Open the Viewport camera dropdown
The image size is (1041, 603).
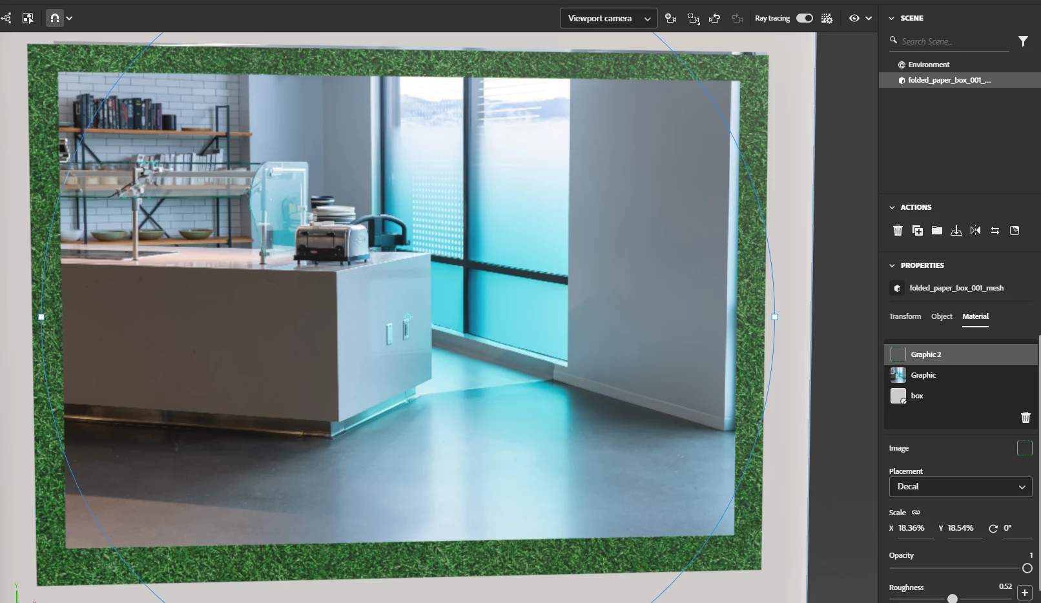click(x=608, y=18)
